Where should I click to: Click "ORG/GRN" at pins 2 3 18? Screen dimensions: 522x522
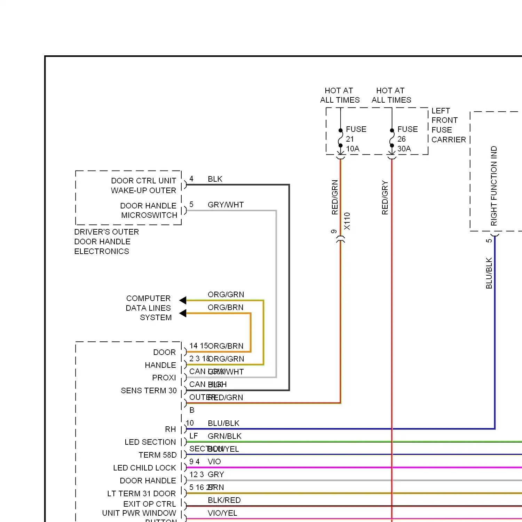pyautogui.click(x=226, y=359)
